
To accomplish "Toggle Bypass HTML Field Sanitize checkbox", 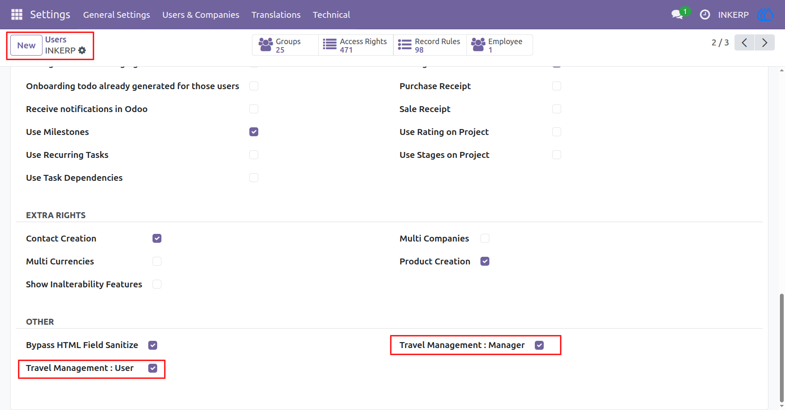I will (x=152, y=345).
